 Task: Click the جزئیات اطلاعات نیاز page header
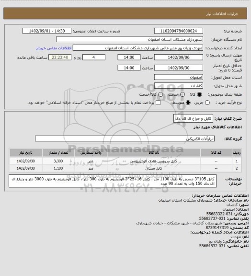tap(222, 14)
